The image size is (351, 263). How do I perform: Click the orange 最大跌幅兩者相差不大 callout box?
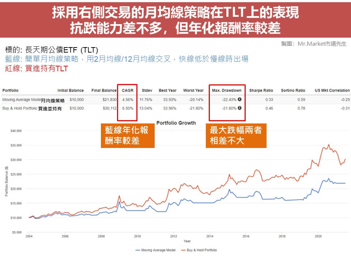click(x=236, y=136)
